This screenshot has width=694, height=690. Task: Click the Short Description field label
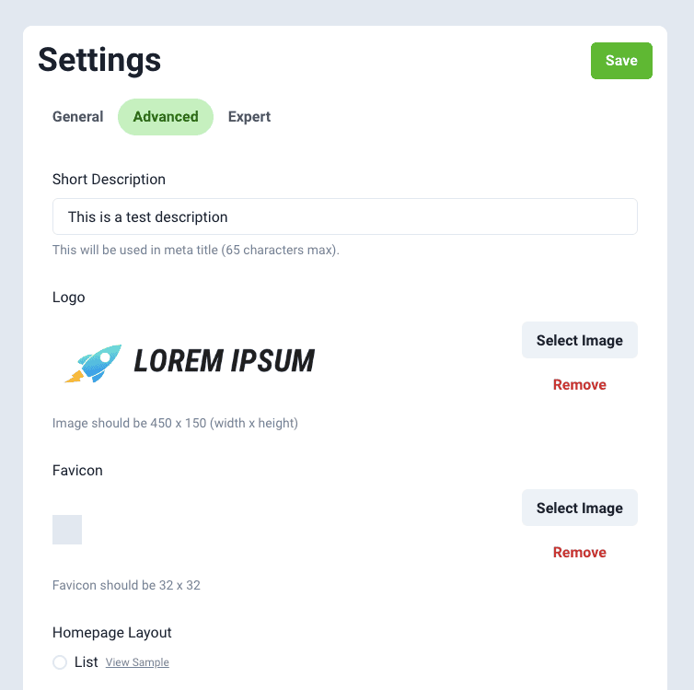[x=109, y=180]
